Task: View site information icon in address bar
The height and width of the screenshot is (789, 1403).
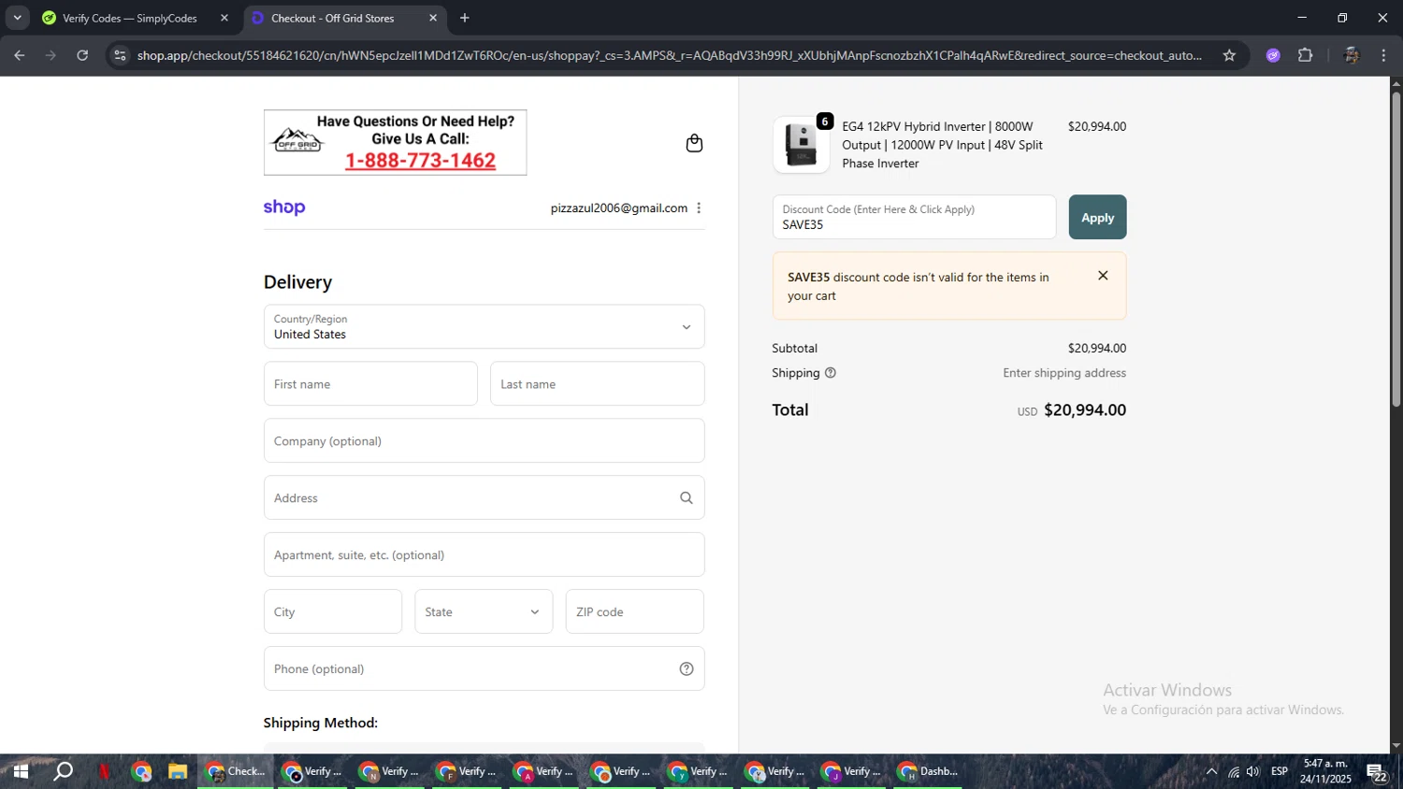Action: (120, 55)
